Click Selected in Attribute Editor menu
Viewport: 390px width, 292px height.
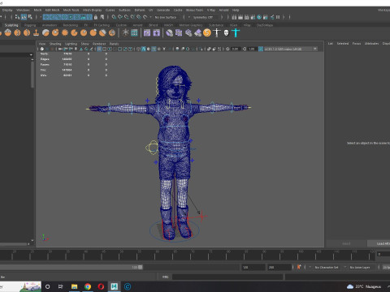(343, 43)
